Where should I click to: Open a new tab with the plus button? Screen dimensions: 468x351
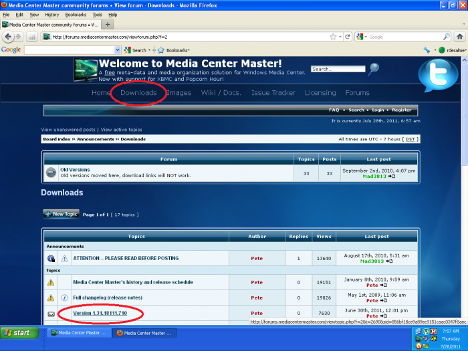click(x=108, y=25)
